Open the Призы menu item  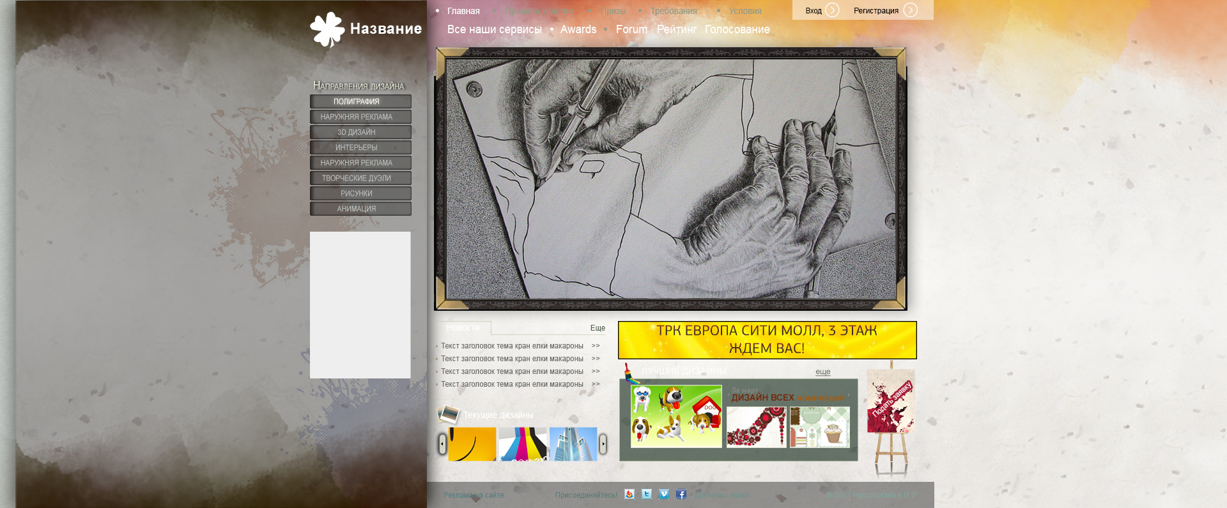tap(613, 11)
